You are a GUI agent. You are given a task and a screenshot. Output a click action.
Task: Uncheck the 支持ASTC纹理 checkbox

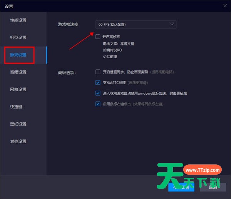tap(98, 82)
